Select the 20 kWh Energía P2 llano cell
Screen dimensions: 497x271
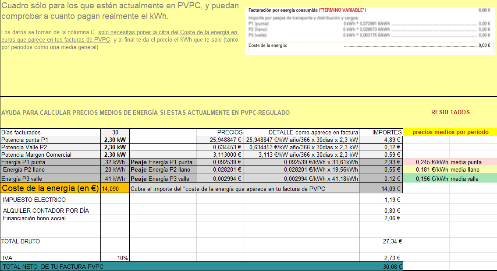(x=115, y=170)
